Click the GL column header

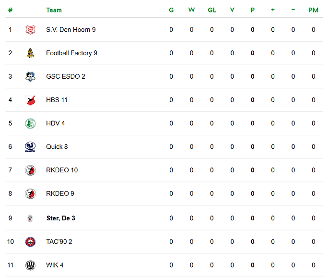pyautogui.click(x=212, y=10)
